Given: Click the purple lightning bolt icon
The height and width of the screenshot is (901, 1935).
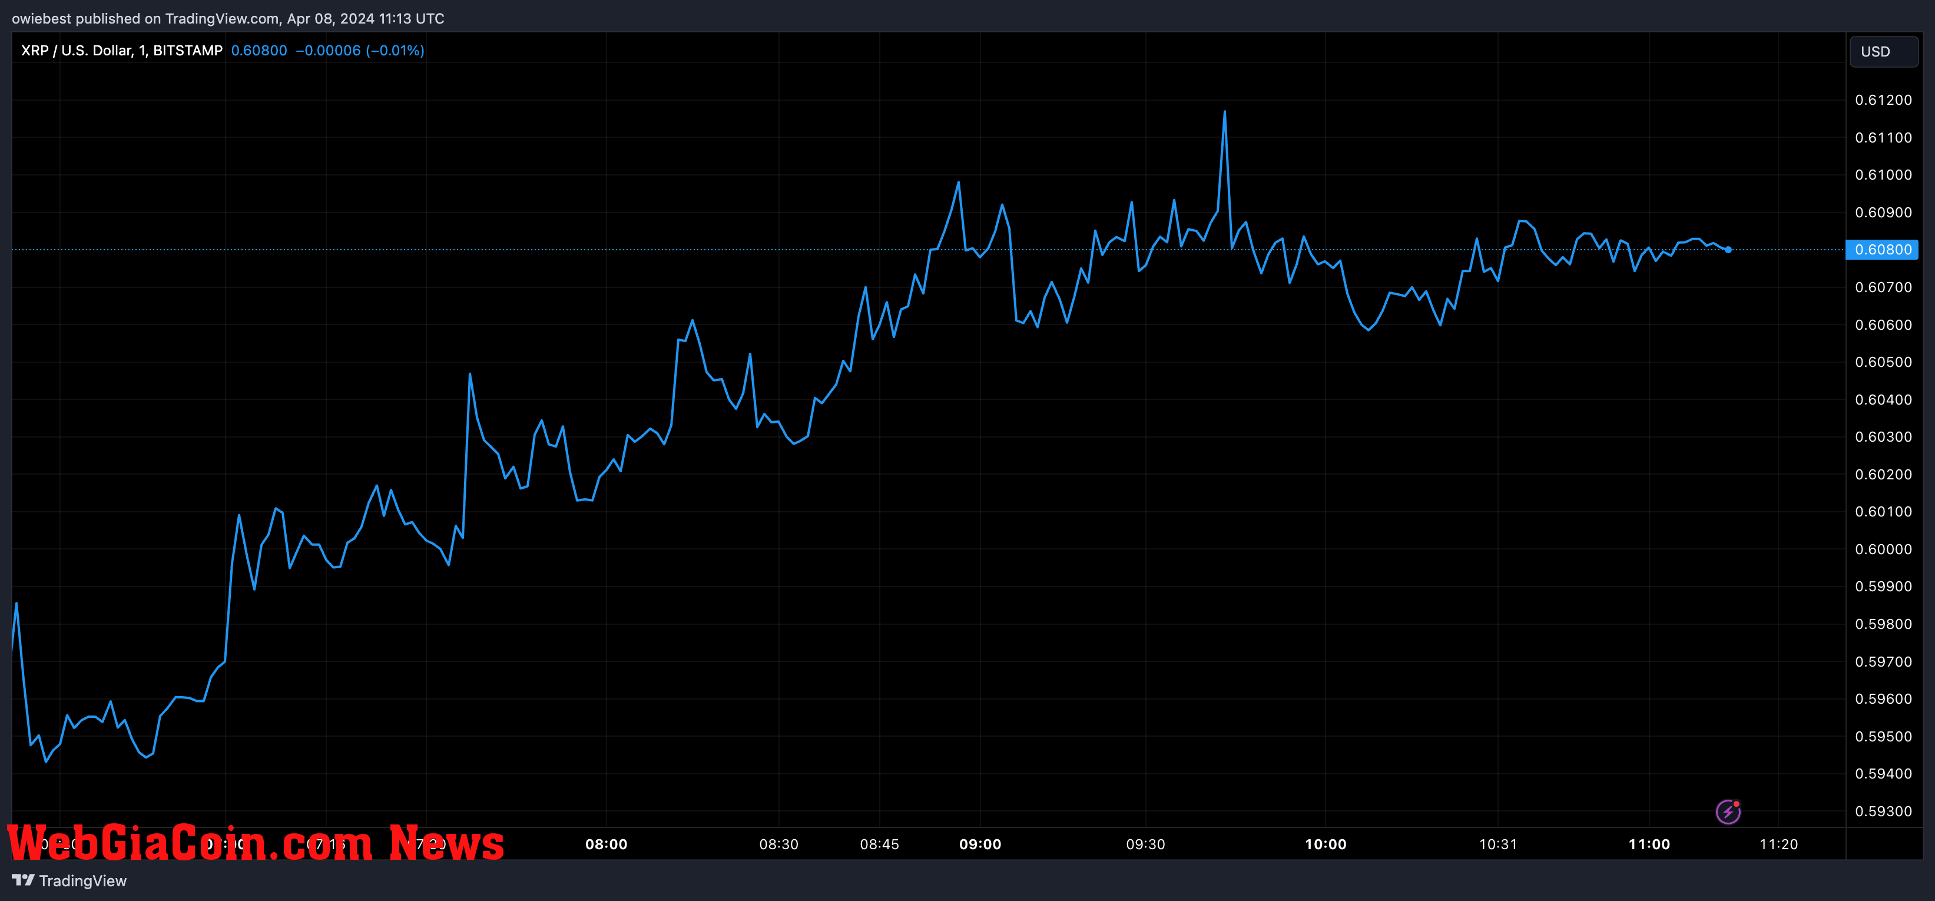Looking at the screenshot, I should 1728,811.
